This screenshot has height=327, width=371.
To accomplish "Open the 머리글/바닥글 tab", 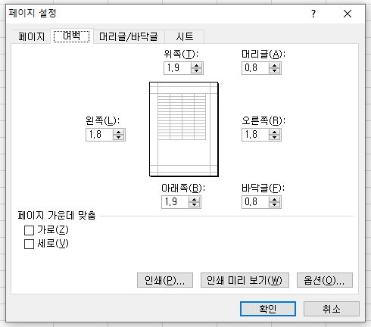I will [x=129, y=37].
